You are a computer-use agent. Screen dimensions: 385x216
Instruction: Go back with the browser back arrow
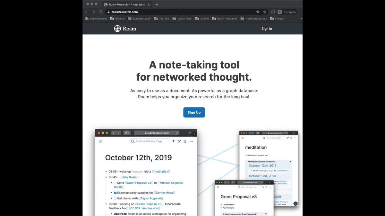(87, 12)
